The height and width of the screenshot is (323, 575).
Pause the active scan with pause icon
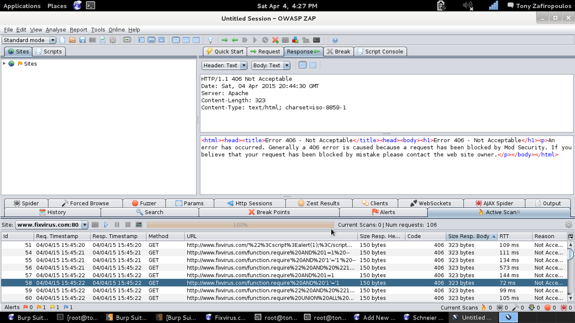pyautogui.click(x=117, y=224)
